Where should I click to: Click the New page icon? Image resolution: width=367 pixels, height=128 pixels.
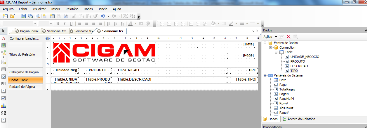click(x=45, y=16)
